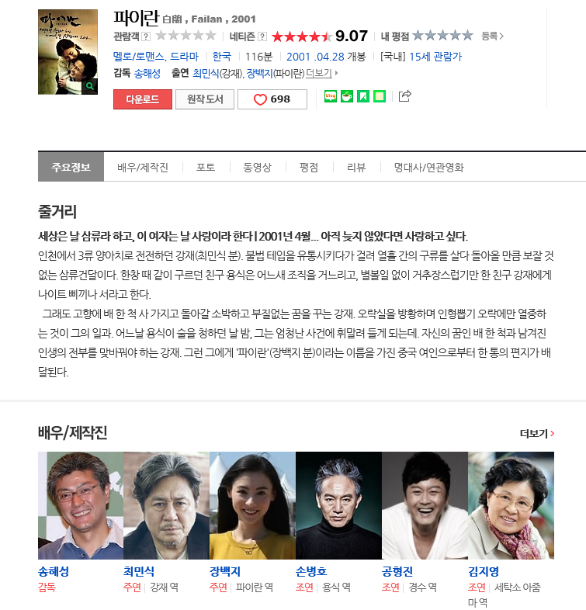Share to Naver blog via blog icon
Screen dimensions: 586x610
click(x=331, y=96)
